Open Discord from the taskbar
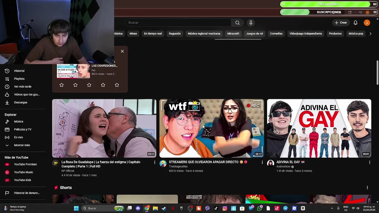This screenshot has width=379, height=213. [138, 208]
